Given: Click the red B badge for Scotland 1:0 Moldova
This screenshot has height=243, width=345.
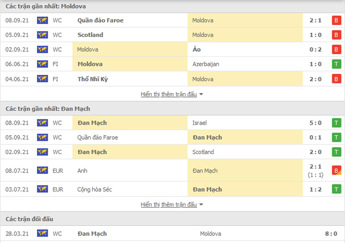Looking at the screenshot, I should click(336, 35).
